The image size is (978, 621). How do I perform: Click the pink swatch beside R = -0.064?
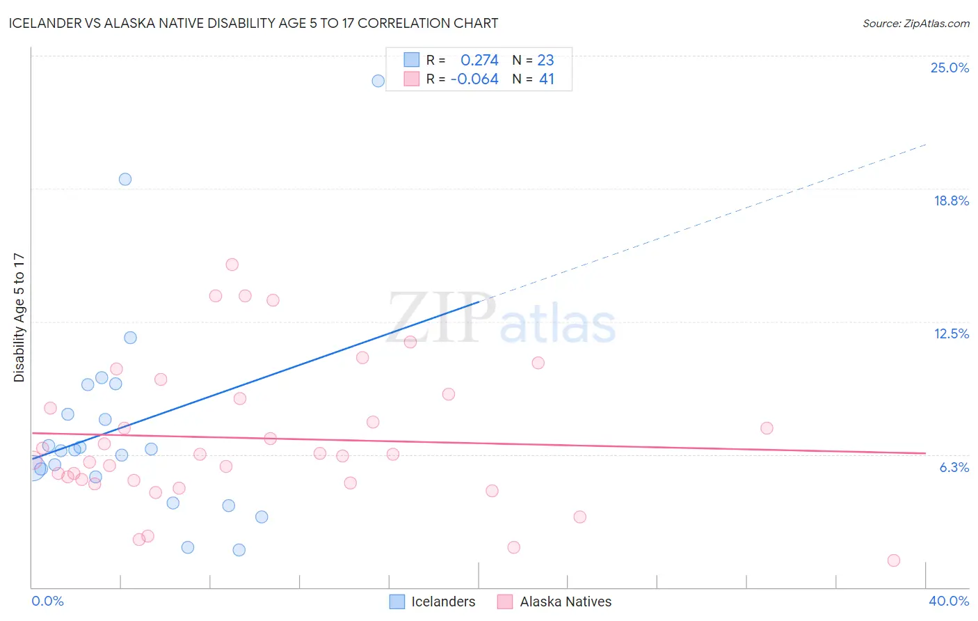(x=412, y=79)
